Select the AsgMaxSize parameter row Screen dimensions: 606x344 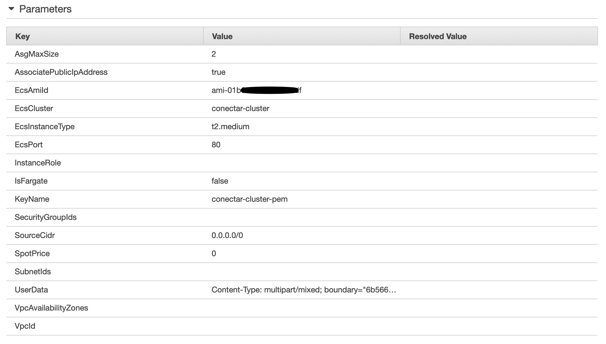click(37, 54)
